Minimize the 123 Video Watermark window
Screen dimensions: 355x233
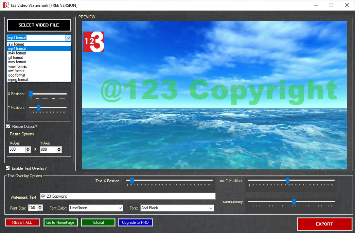(316, 5)
